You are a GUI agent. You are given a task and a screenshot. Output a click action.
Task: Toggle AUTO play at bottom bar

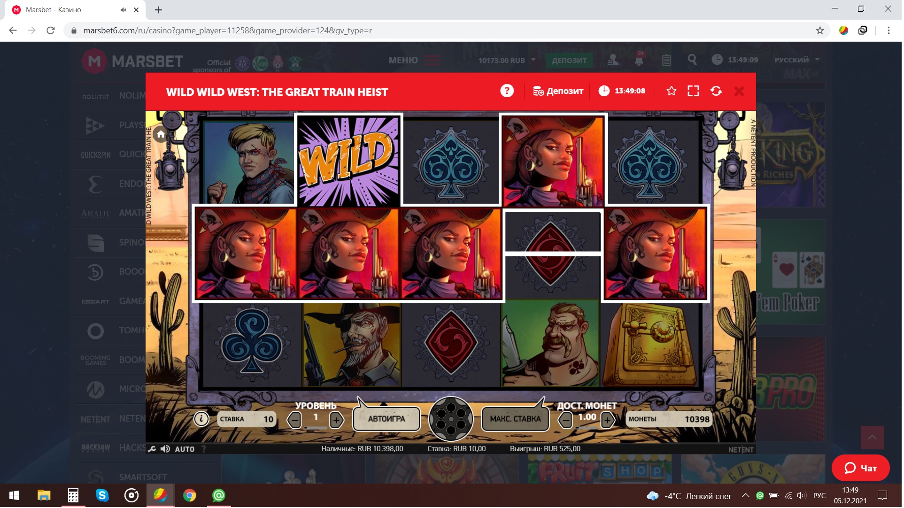(185, 450)
